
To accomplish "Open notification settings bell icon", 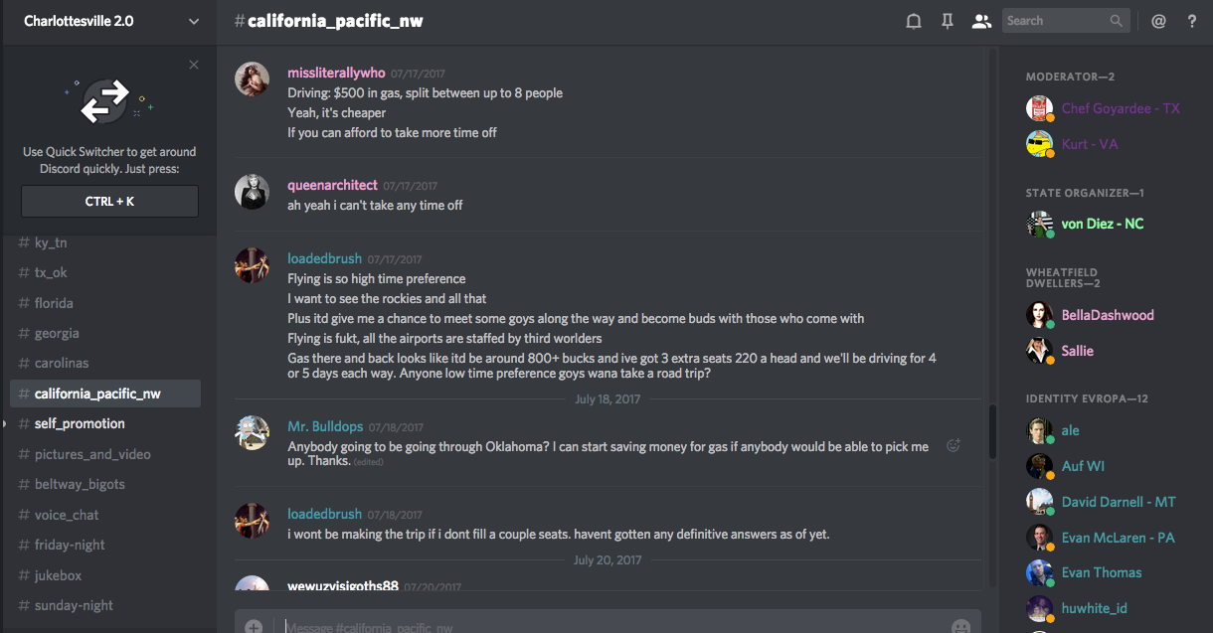I will (914, 21).
